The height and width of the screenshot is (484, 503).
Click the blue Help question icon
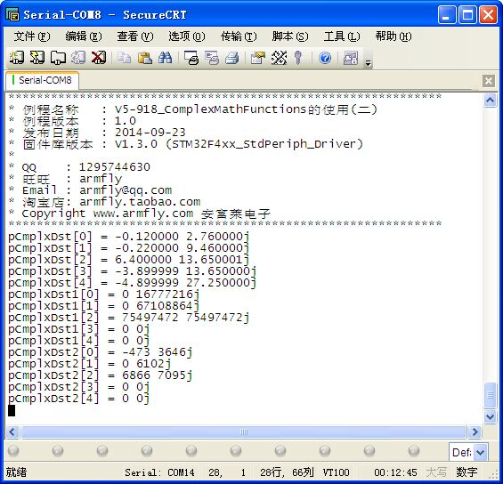[325, 58]
